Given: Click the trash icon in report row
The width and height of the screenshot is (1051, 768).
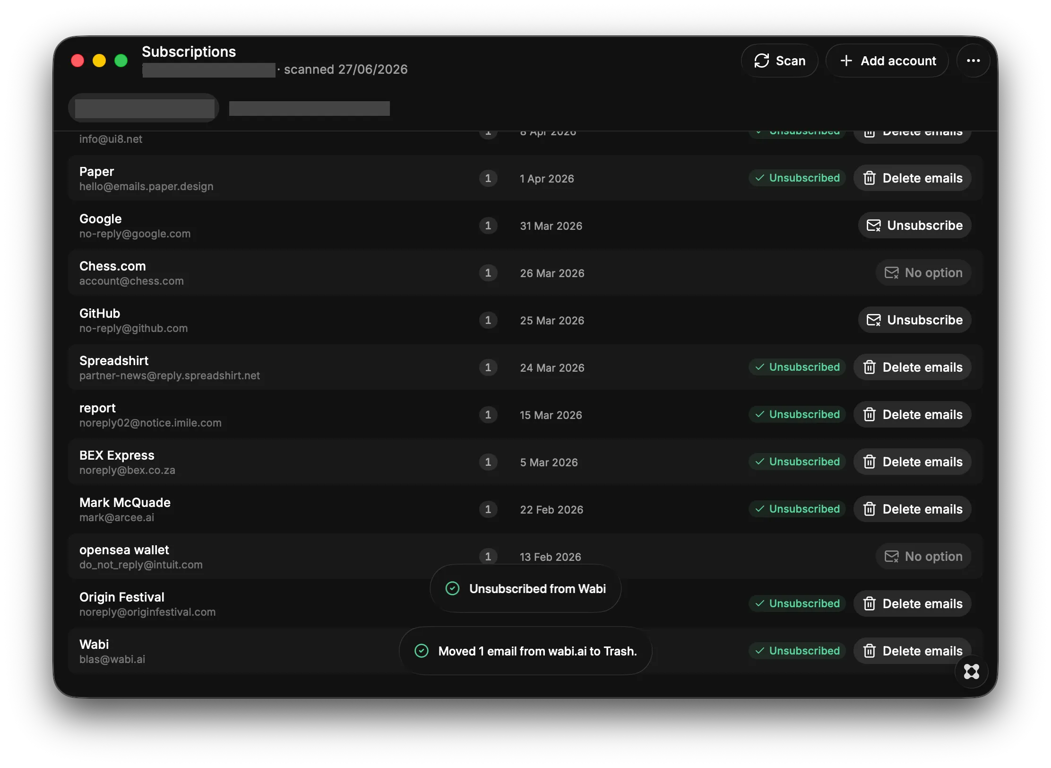Looking at the screenshot, I should pyautogui.click(x=869, y=415).
